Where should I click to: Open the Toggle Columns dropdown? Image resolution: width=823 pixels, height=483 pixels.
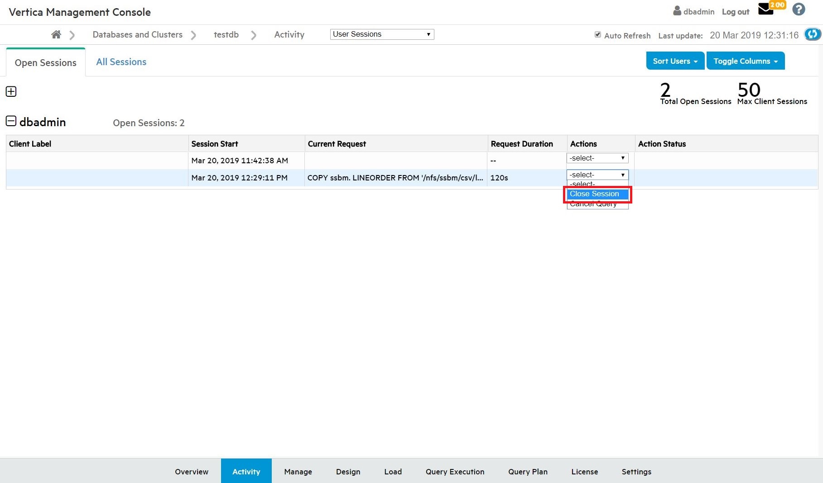(x=745, y=61)
